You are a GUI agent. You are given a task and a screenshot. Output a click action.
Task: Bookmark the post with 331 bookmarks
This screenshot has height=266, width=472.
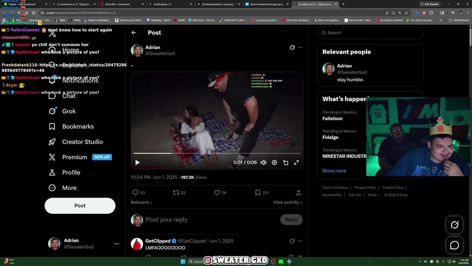(262, 192)
